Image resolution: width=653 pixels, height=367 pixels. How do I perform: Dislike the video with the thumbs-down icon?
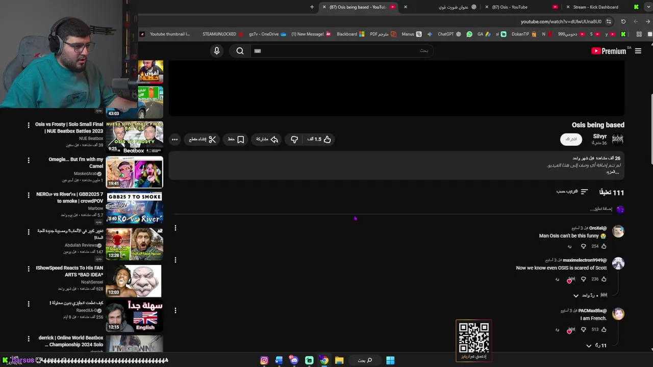294,139
